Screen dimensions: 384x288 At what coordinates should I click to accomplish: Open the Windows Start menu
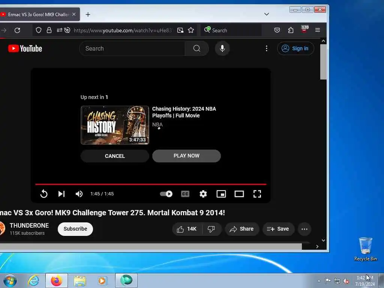[10, 280]
